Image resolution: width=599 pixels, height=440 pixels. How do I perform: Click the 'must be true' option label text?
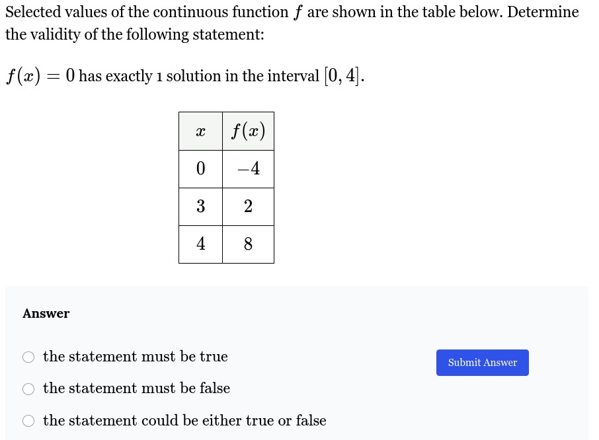pyautogui.click(x=136, y=357)
